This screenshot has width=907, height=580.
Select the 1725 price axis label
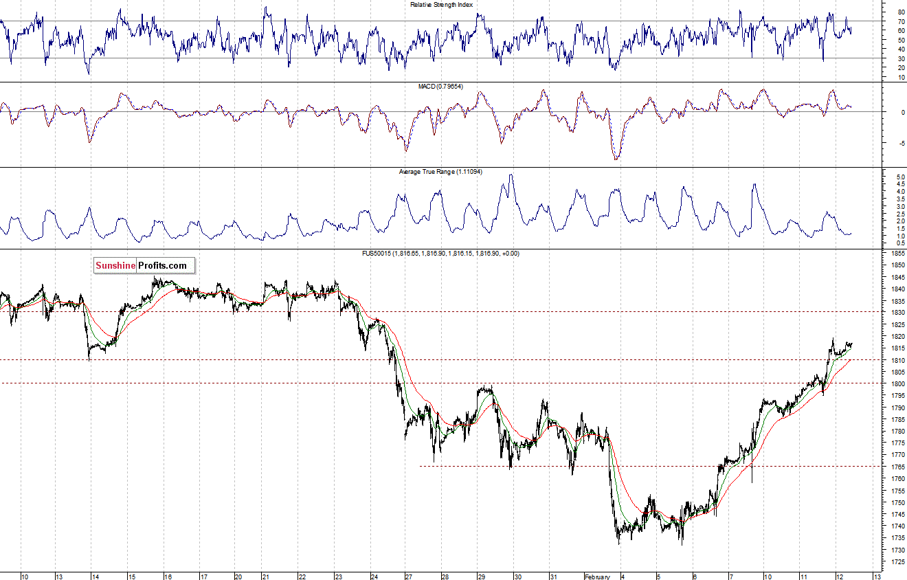[x=897, y=562]
